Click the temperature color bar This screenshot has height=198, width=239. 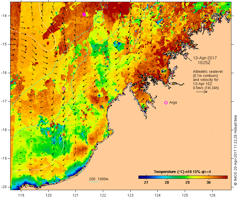tap(183, 177)
